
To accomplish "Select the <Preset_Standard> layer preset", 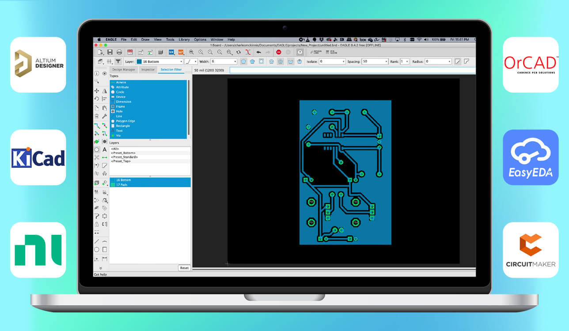I will click(150, 157).
